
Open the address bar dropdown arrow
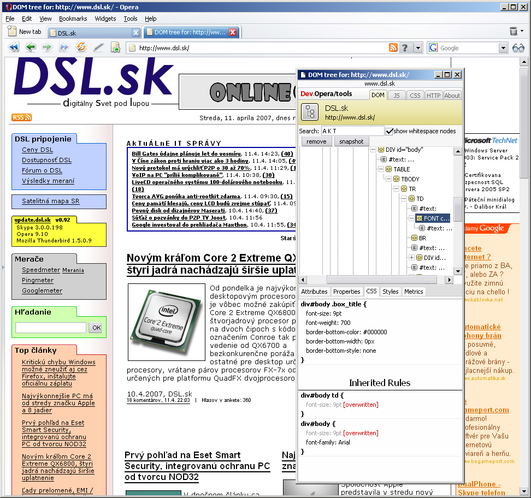[418, 48]
